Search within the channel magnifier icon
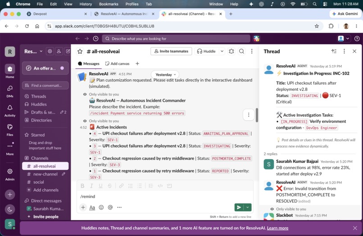The height and width of the screenshot is (236, 363). 241,51
